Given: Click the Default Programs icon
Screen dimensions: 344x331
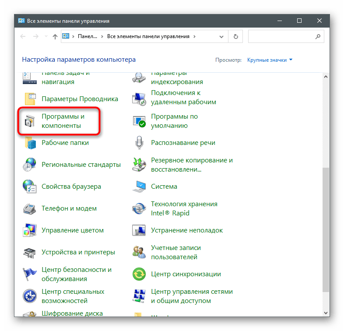Looking at the screenshot, I should [139, 121].
